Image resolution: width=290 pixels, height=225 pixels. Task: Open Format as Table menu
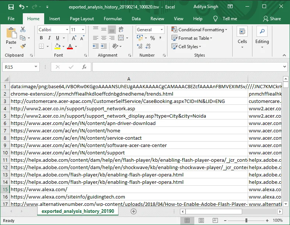pyautogui.click(x=192, y=38)
